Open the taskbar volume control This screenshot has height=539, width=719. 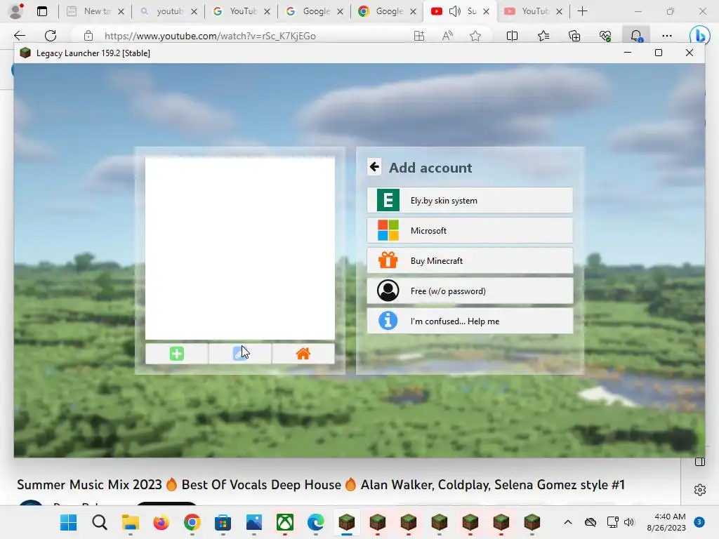coord(629,522)
